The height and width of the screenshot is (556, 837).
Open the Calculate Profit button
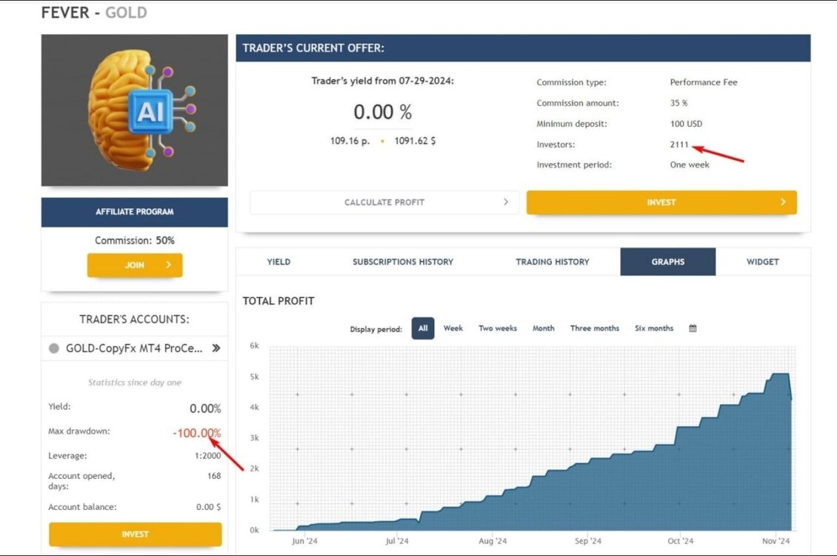click(384, 202)
